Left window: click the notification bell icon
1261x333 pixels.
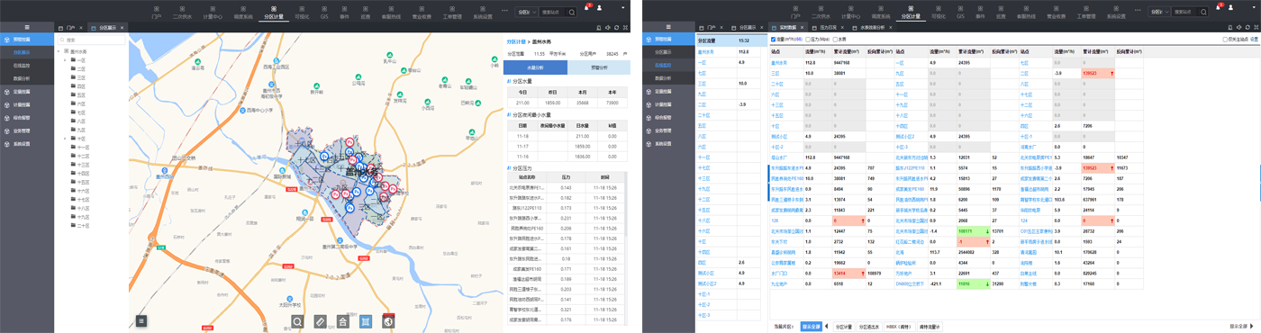(x=586, y=8)
